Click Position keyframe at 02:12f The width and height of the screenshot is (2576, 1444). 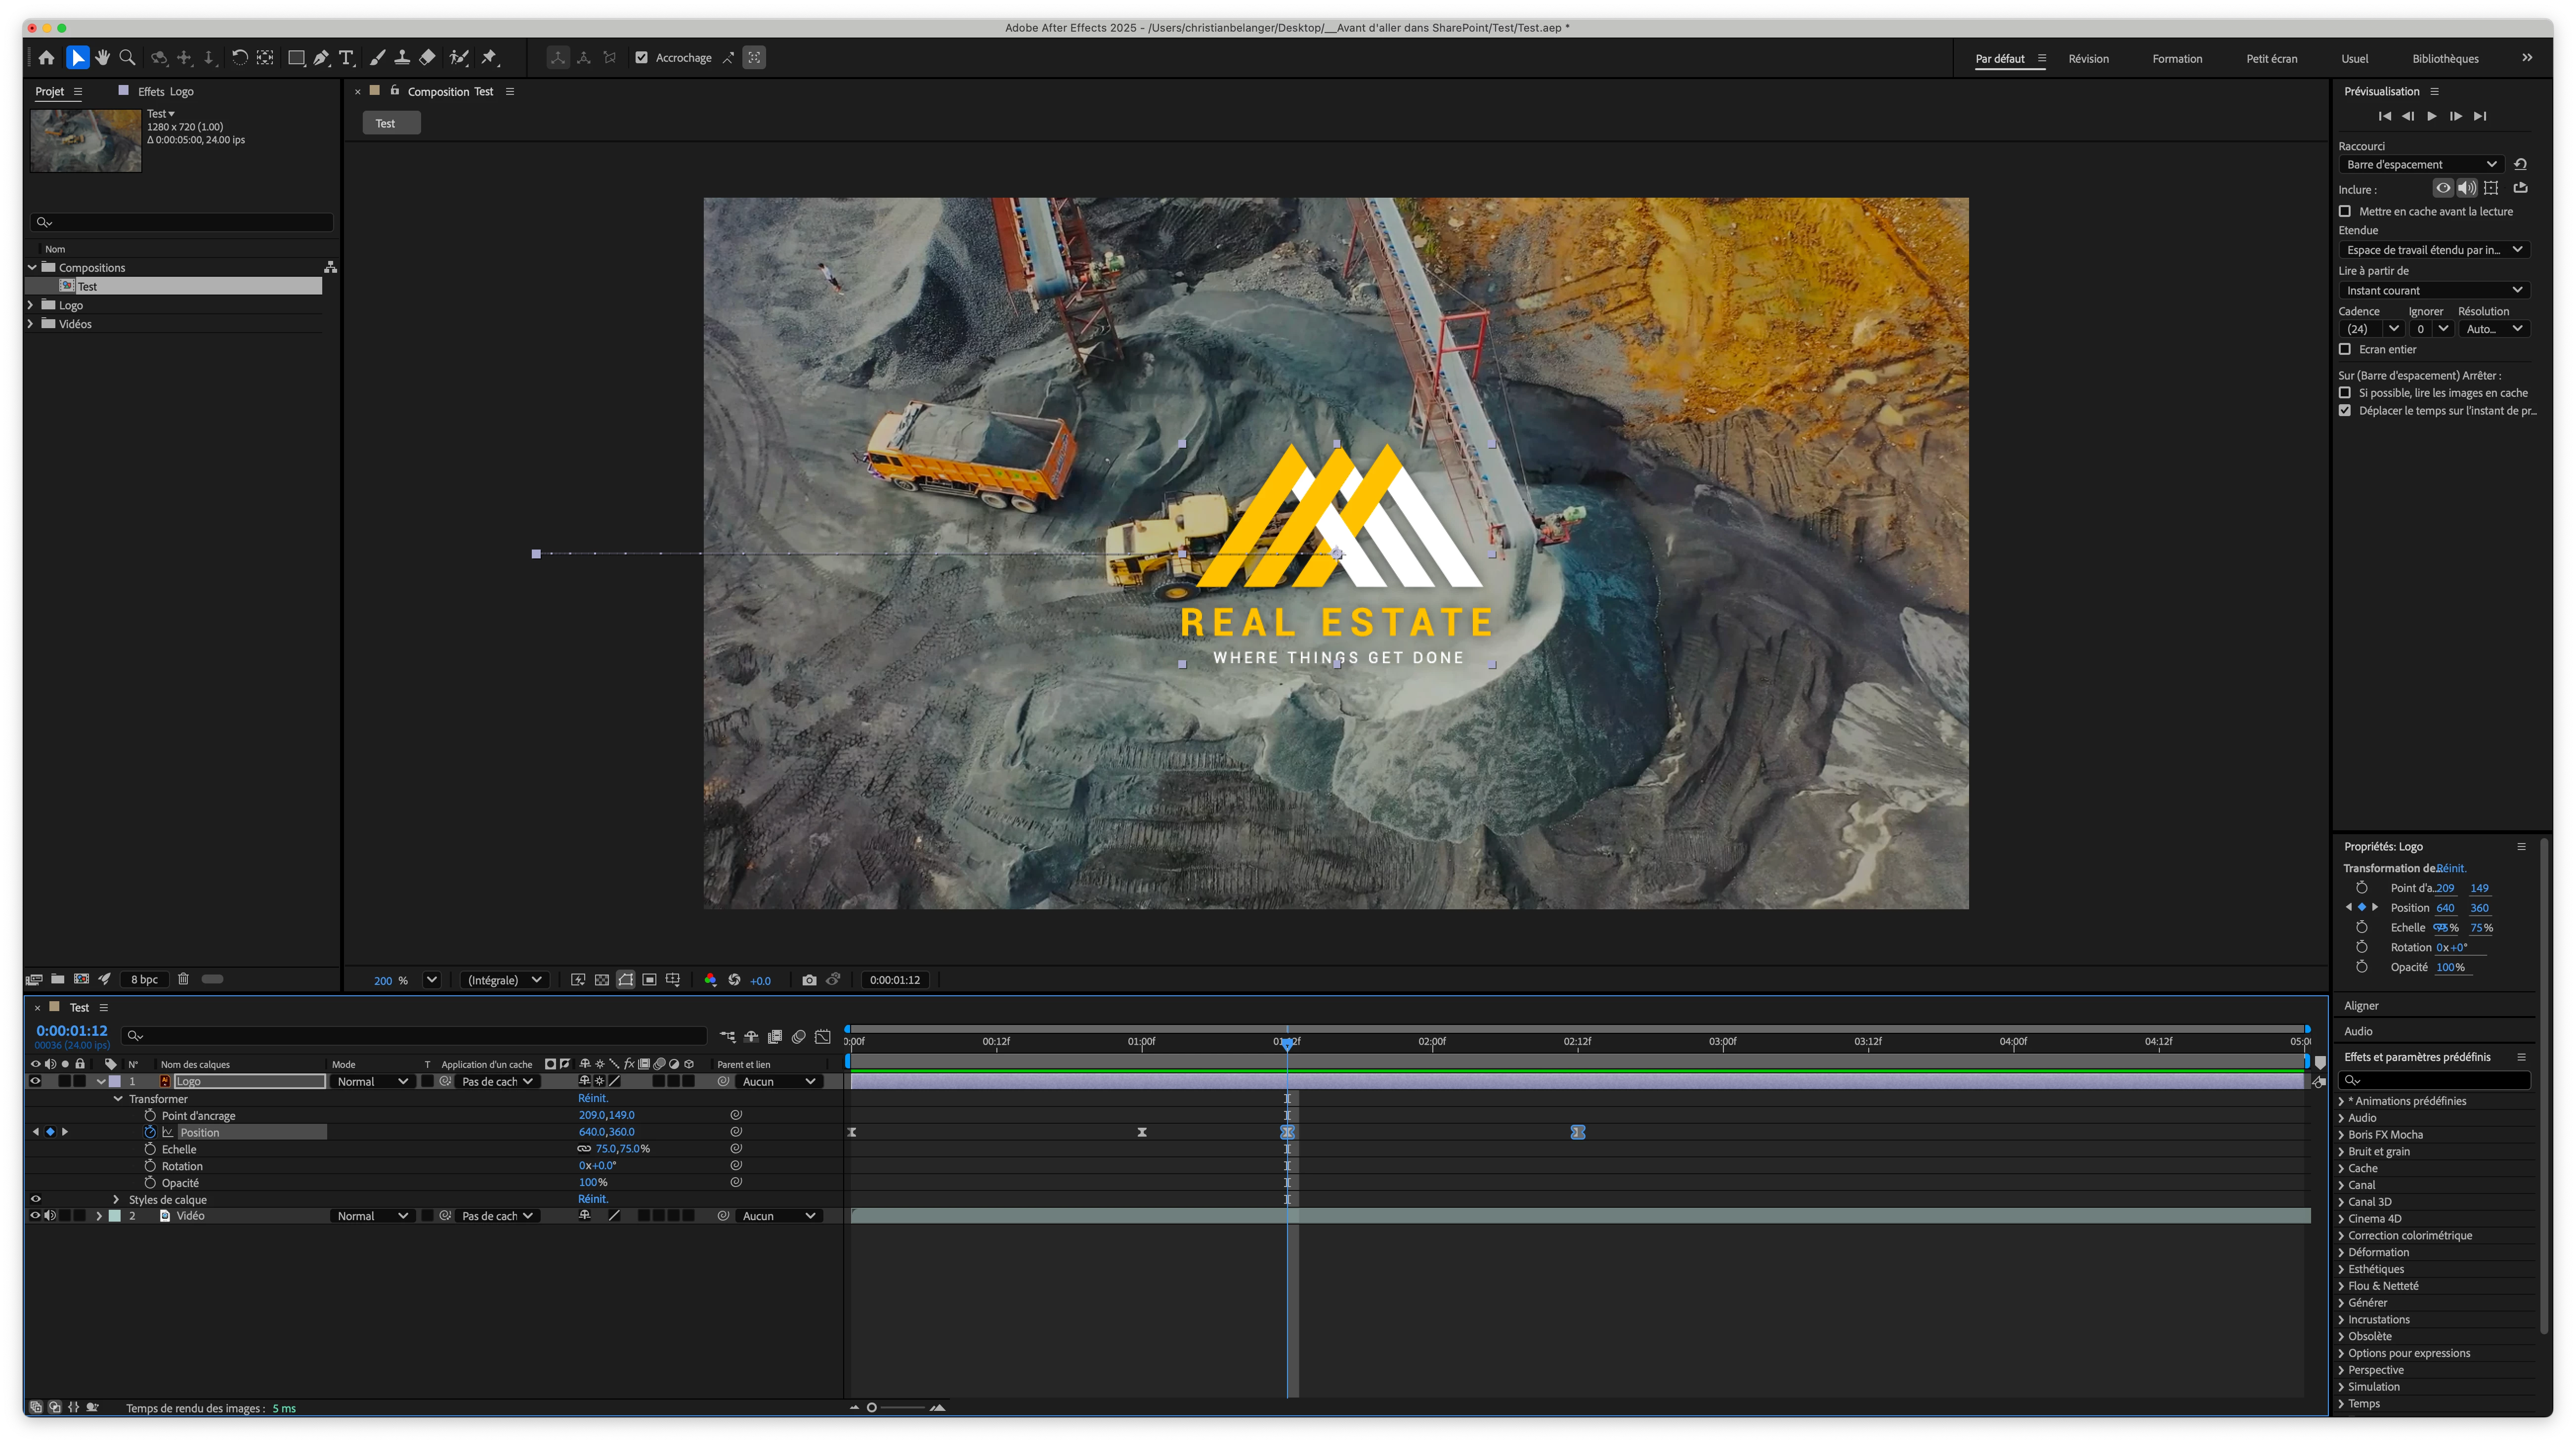pos(1577,1132)
